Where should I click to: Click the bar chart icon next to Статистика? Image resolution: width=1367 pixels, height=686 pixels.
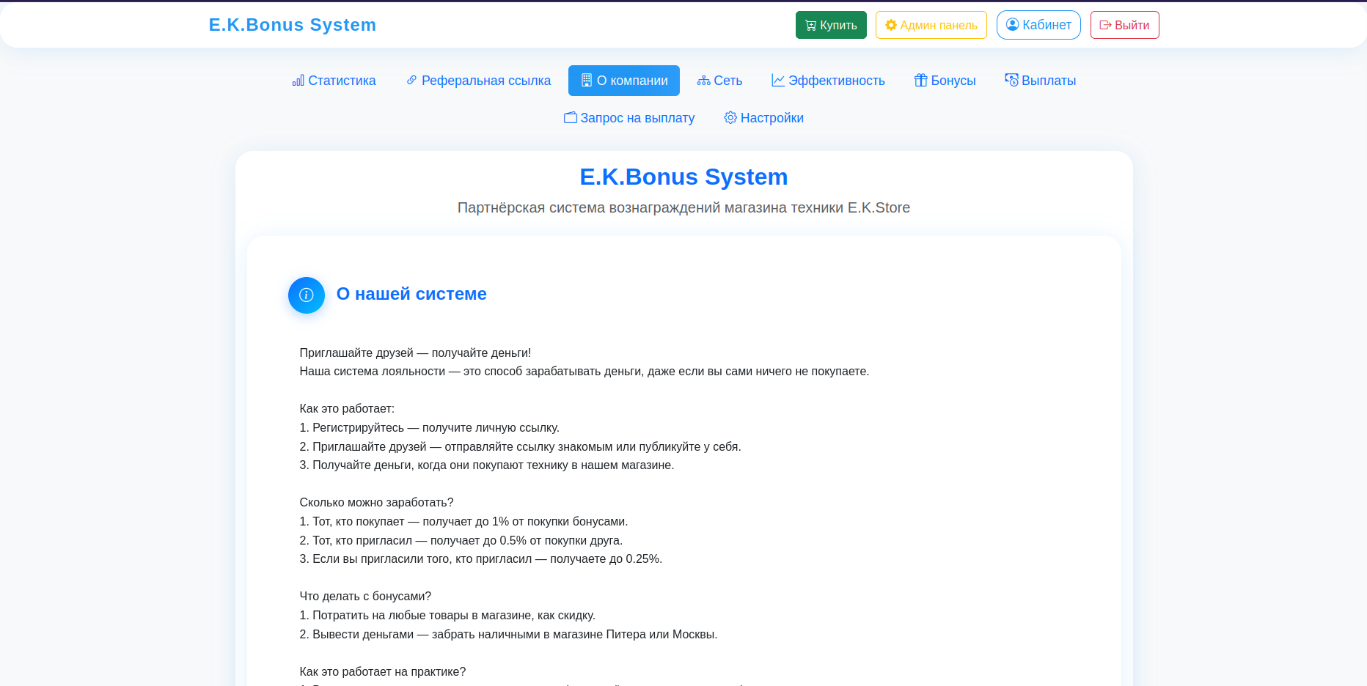[298, 81]
